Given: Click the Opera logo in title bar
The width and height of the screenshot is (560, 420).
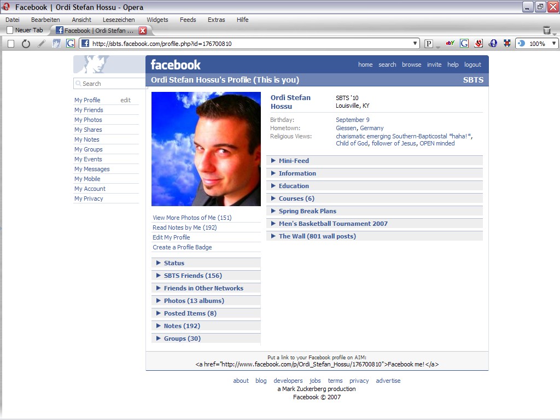Looking at the screenshot, I should click(6, 7).
